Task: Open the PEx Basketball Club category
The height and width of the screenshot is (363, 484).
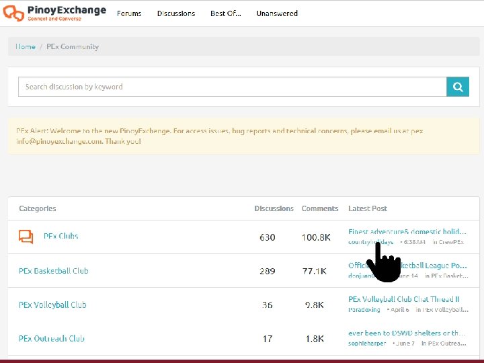Action: pos(53,271)
